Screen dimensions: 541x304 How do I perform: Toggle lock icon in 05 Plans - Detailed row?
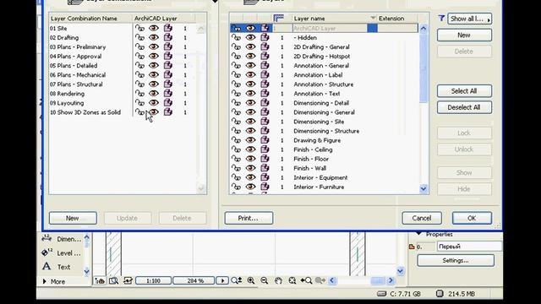coord(139,66)
